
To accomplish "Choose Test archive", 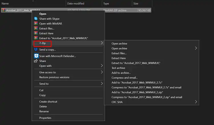I will (x=118, y=68).
